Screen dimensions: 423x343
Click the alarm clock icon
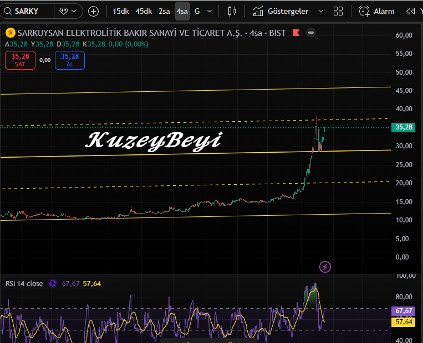(364, 11)
